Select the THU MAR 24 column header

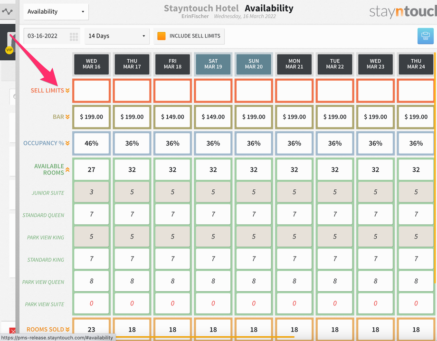coord(416,64)
